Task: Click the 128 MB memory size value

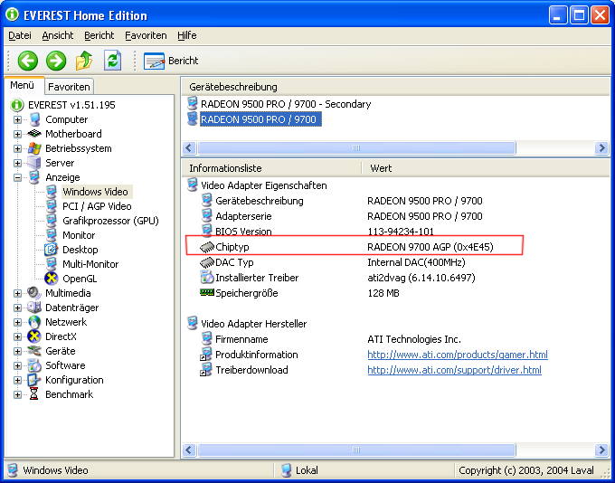Action: [x=383, y=293]
